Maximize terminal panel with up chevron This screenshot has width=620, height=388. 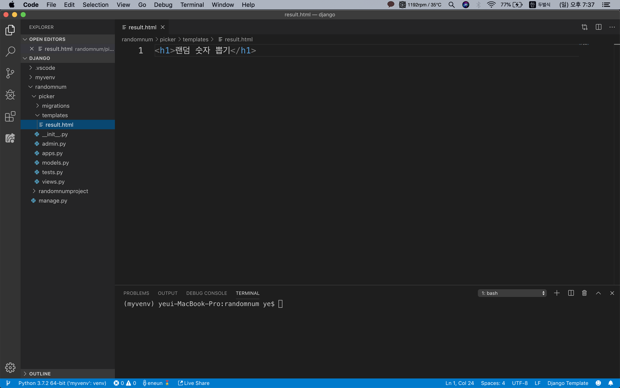pyautogui.click(x=598, y=293)
